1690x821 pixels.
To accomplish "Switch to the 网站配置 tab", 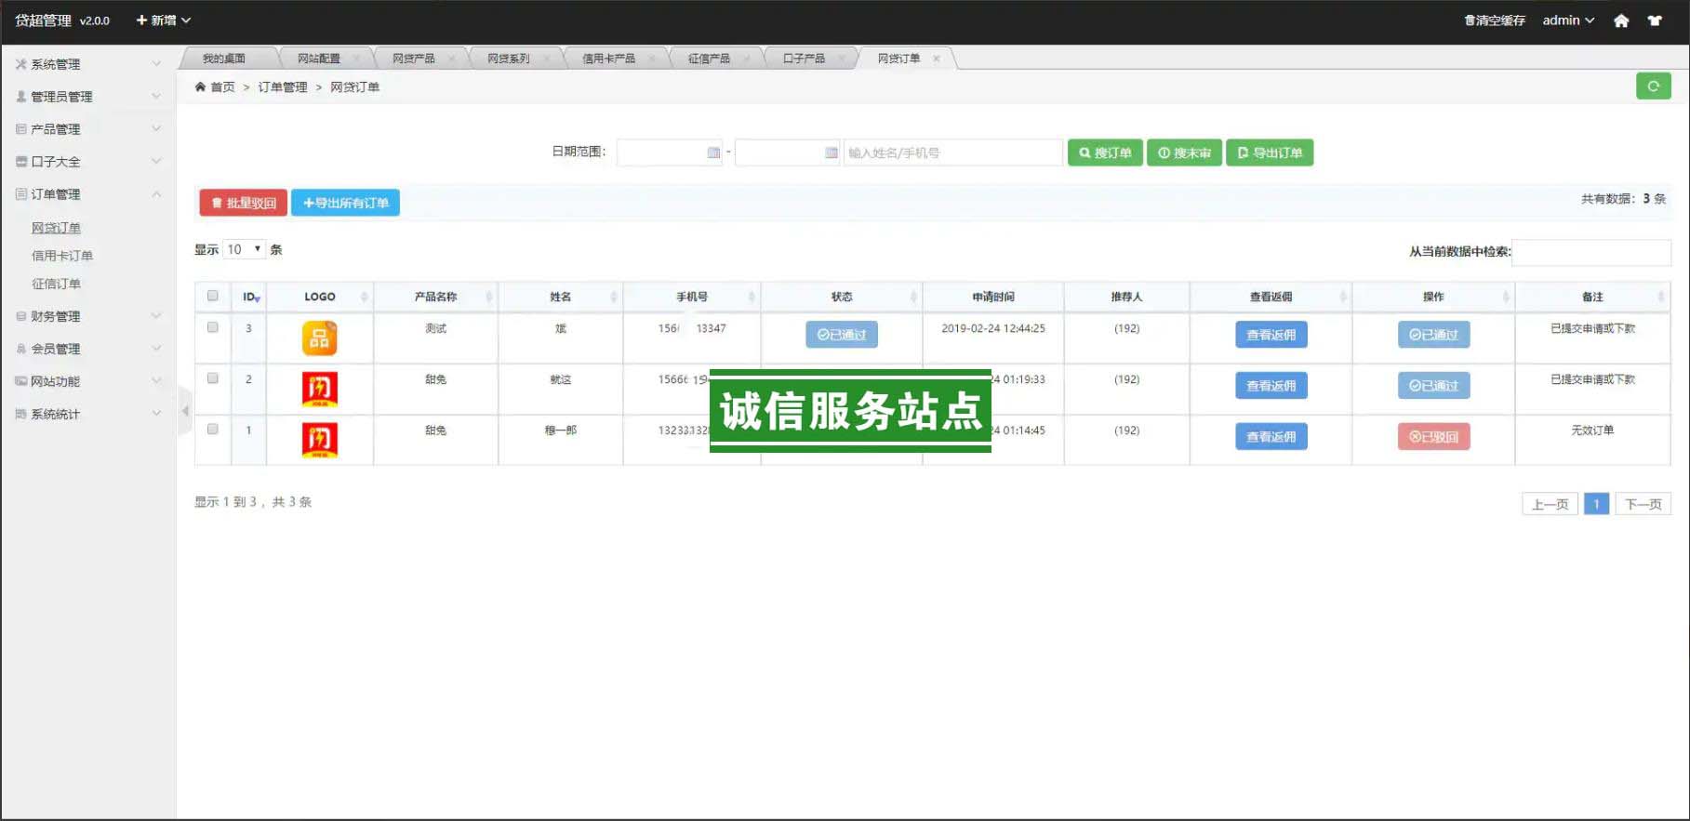I will [x=319, y=59].
